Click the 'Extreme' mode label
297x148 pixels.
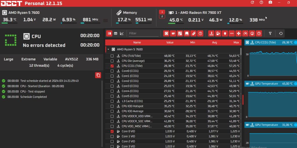[x=28, y=59]
